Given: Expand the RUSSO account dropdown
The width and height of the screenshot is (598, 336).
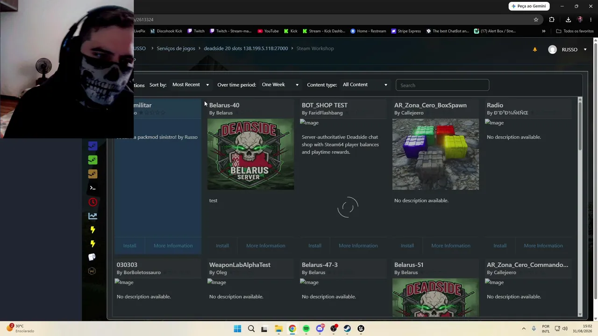Looking at the screenshot, I should click(x=585, y=49).
